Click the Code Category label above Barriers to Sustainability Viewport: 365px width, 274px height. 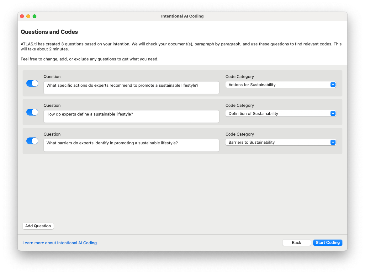(x=240, y=134)
